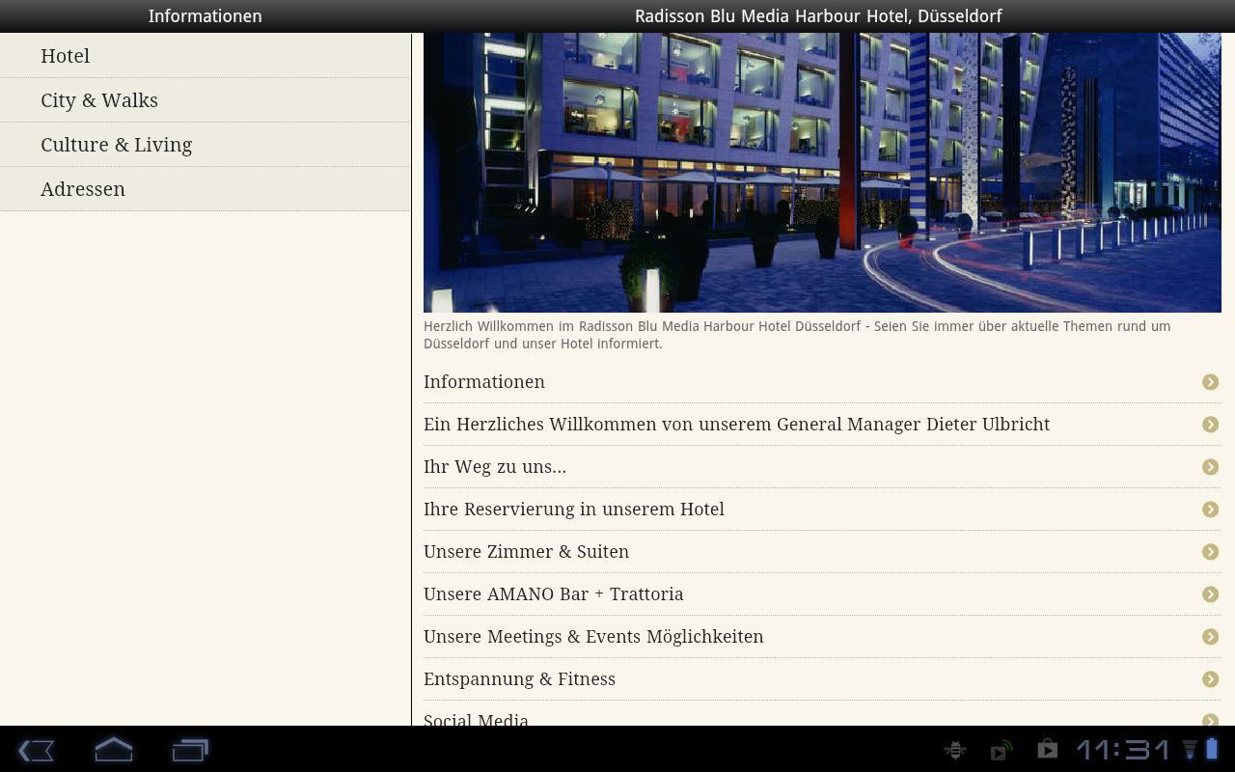Tap the chevron on AMANO Bar row
The width and height of the screenshot is (1235, 772).
pyautogui.click(x=1210, y=594)
